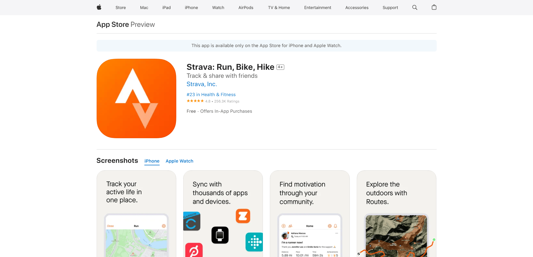Open the Watch menu
533x257 pixels.
218,7
